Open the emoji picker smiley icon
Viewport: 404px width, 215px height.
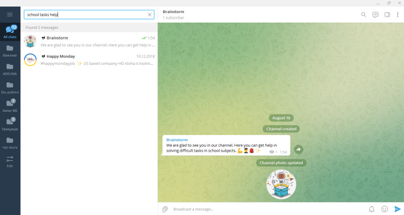click(384, 209)
